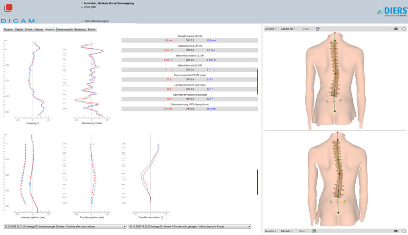Screen dimensions: 408x235
Task: Switch to the Sagittal tab
Action: tap(19, 30)
